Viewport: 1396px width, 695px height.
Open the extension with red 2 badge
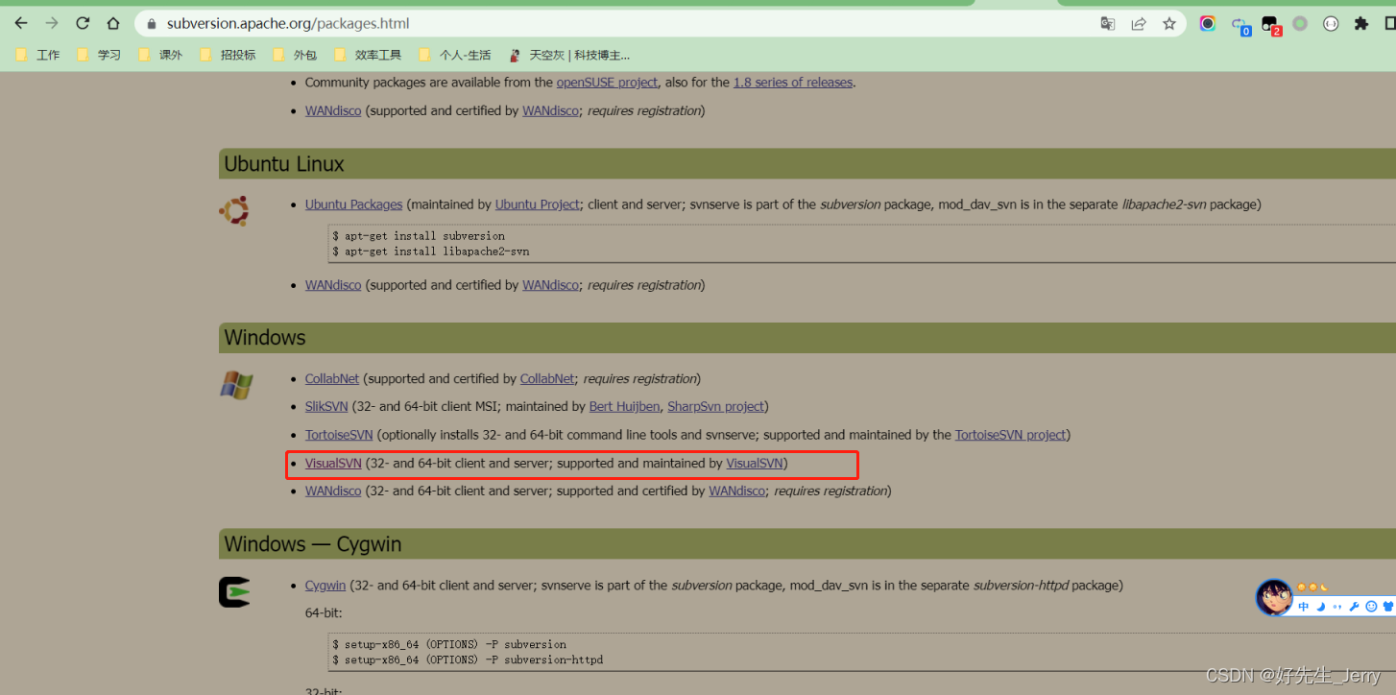(1270, 26)
